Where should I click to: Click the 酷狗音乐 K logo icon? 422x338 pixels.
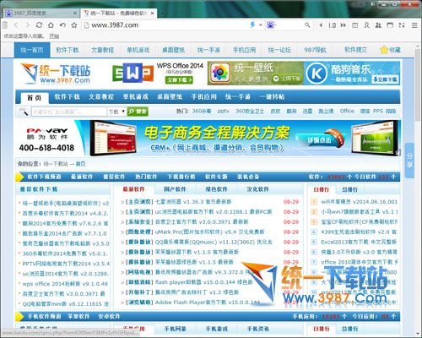click(x=316, y=74)
